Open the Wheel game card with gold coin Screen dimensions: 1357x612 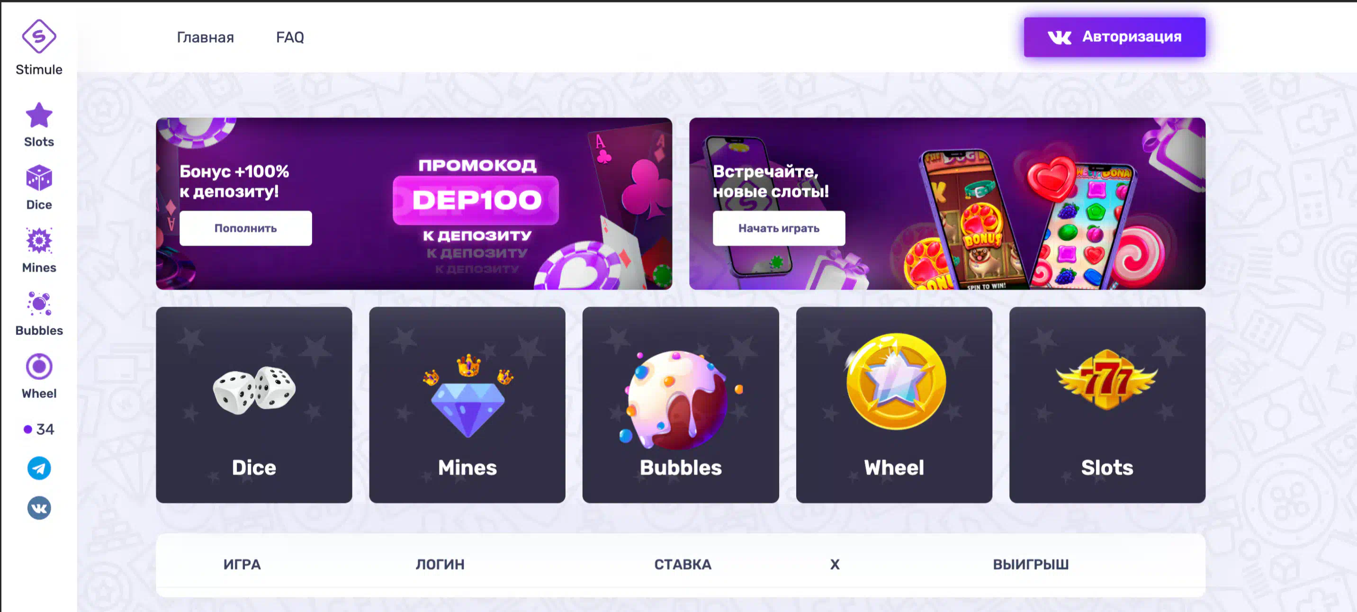pyautogui.click(x=894, y=405)
